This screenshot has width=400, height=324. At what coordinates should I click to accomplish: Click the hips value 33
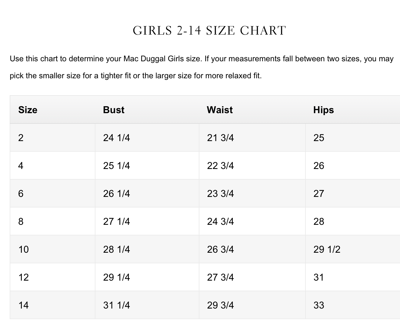tap(319, 305)
